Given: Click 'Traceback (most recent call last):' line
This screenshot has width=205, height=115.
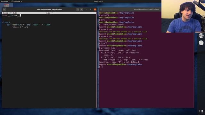Looking at the screenshot, I should click(x=119, y=50).
